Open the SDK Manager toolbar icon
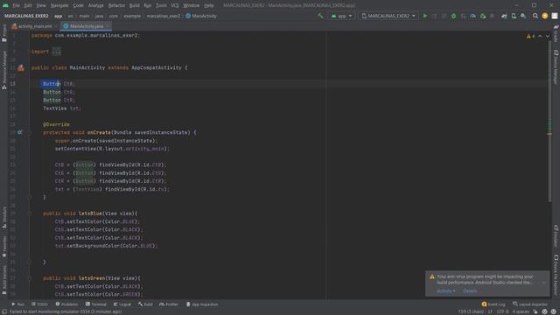This screenshot has width=560, height=315. (523, 16)
